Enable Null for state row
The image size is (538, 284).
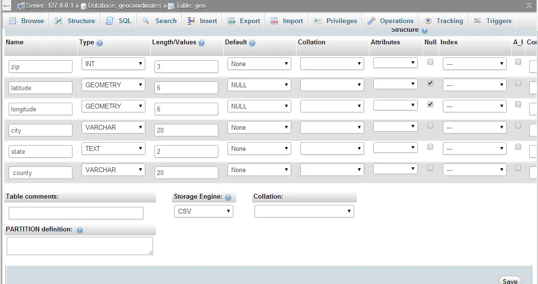(x=430, y=147)
